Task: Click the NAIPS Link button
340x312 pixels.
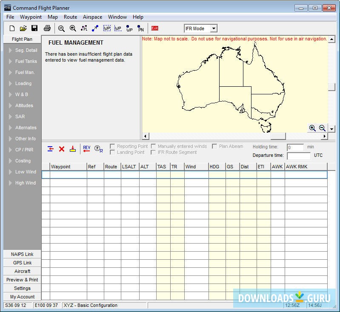Action: (x=22, y=254)
